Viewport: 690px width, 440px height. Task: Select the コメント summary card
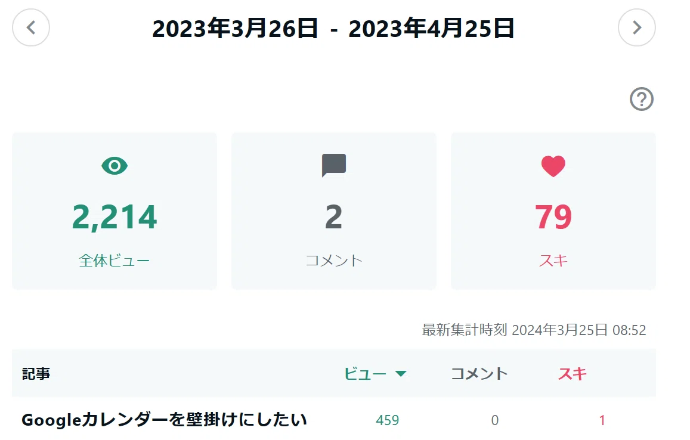[334, 211]
